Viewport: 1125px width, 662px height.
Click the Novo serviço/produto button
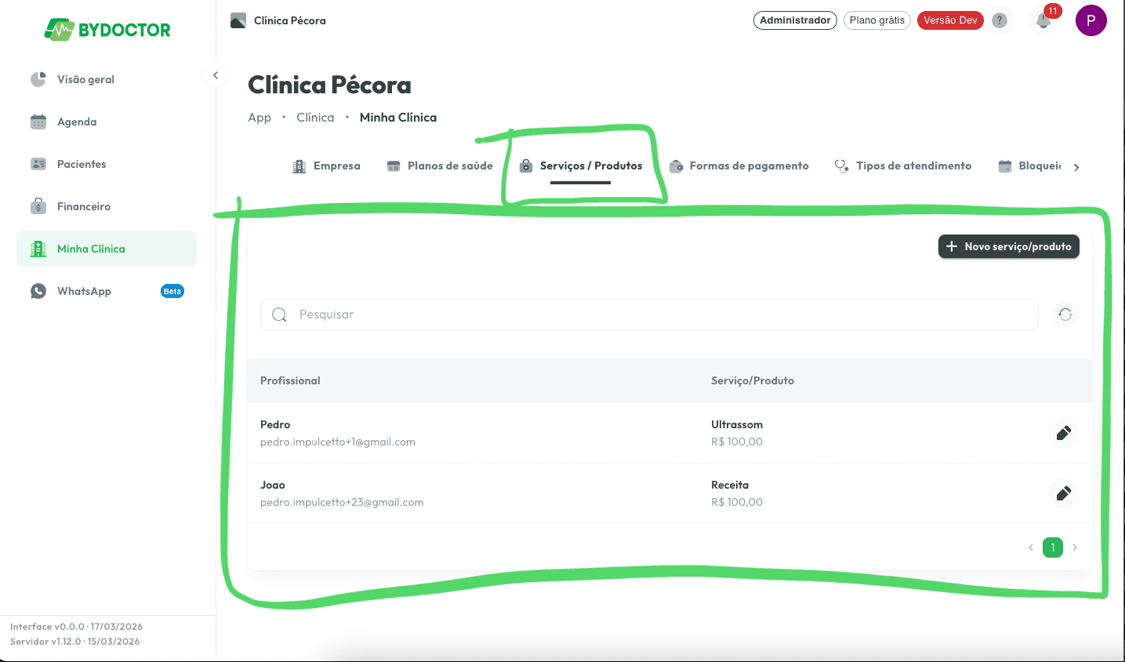pyautogui.click(x=1009, y=246)
